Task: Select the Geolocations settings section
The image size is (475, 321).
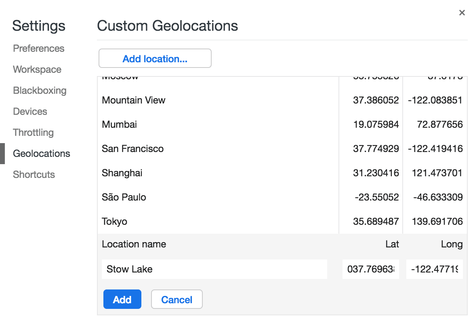Action: [41, 153]
